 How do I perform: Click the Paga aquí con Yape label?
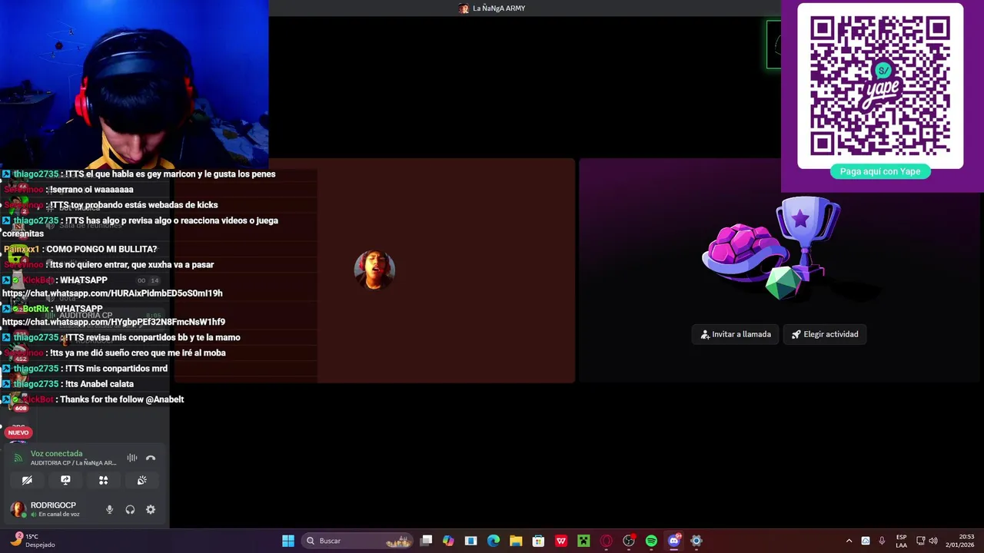coord(880,171)
